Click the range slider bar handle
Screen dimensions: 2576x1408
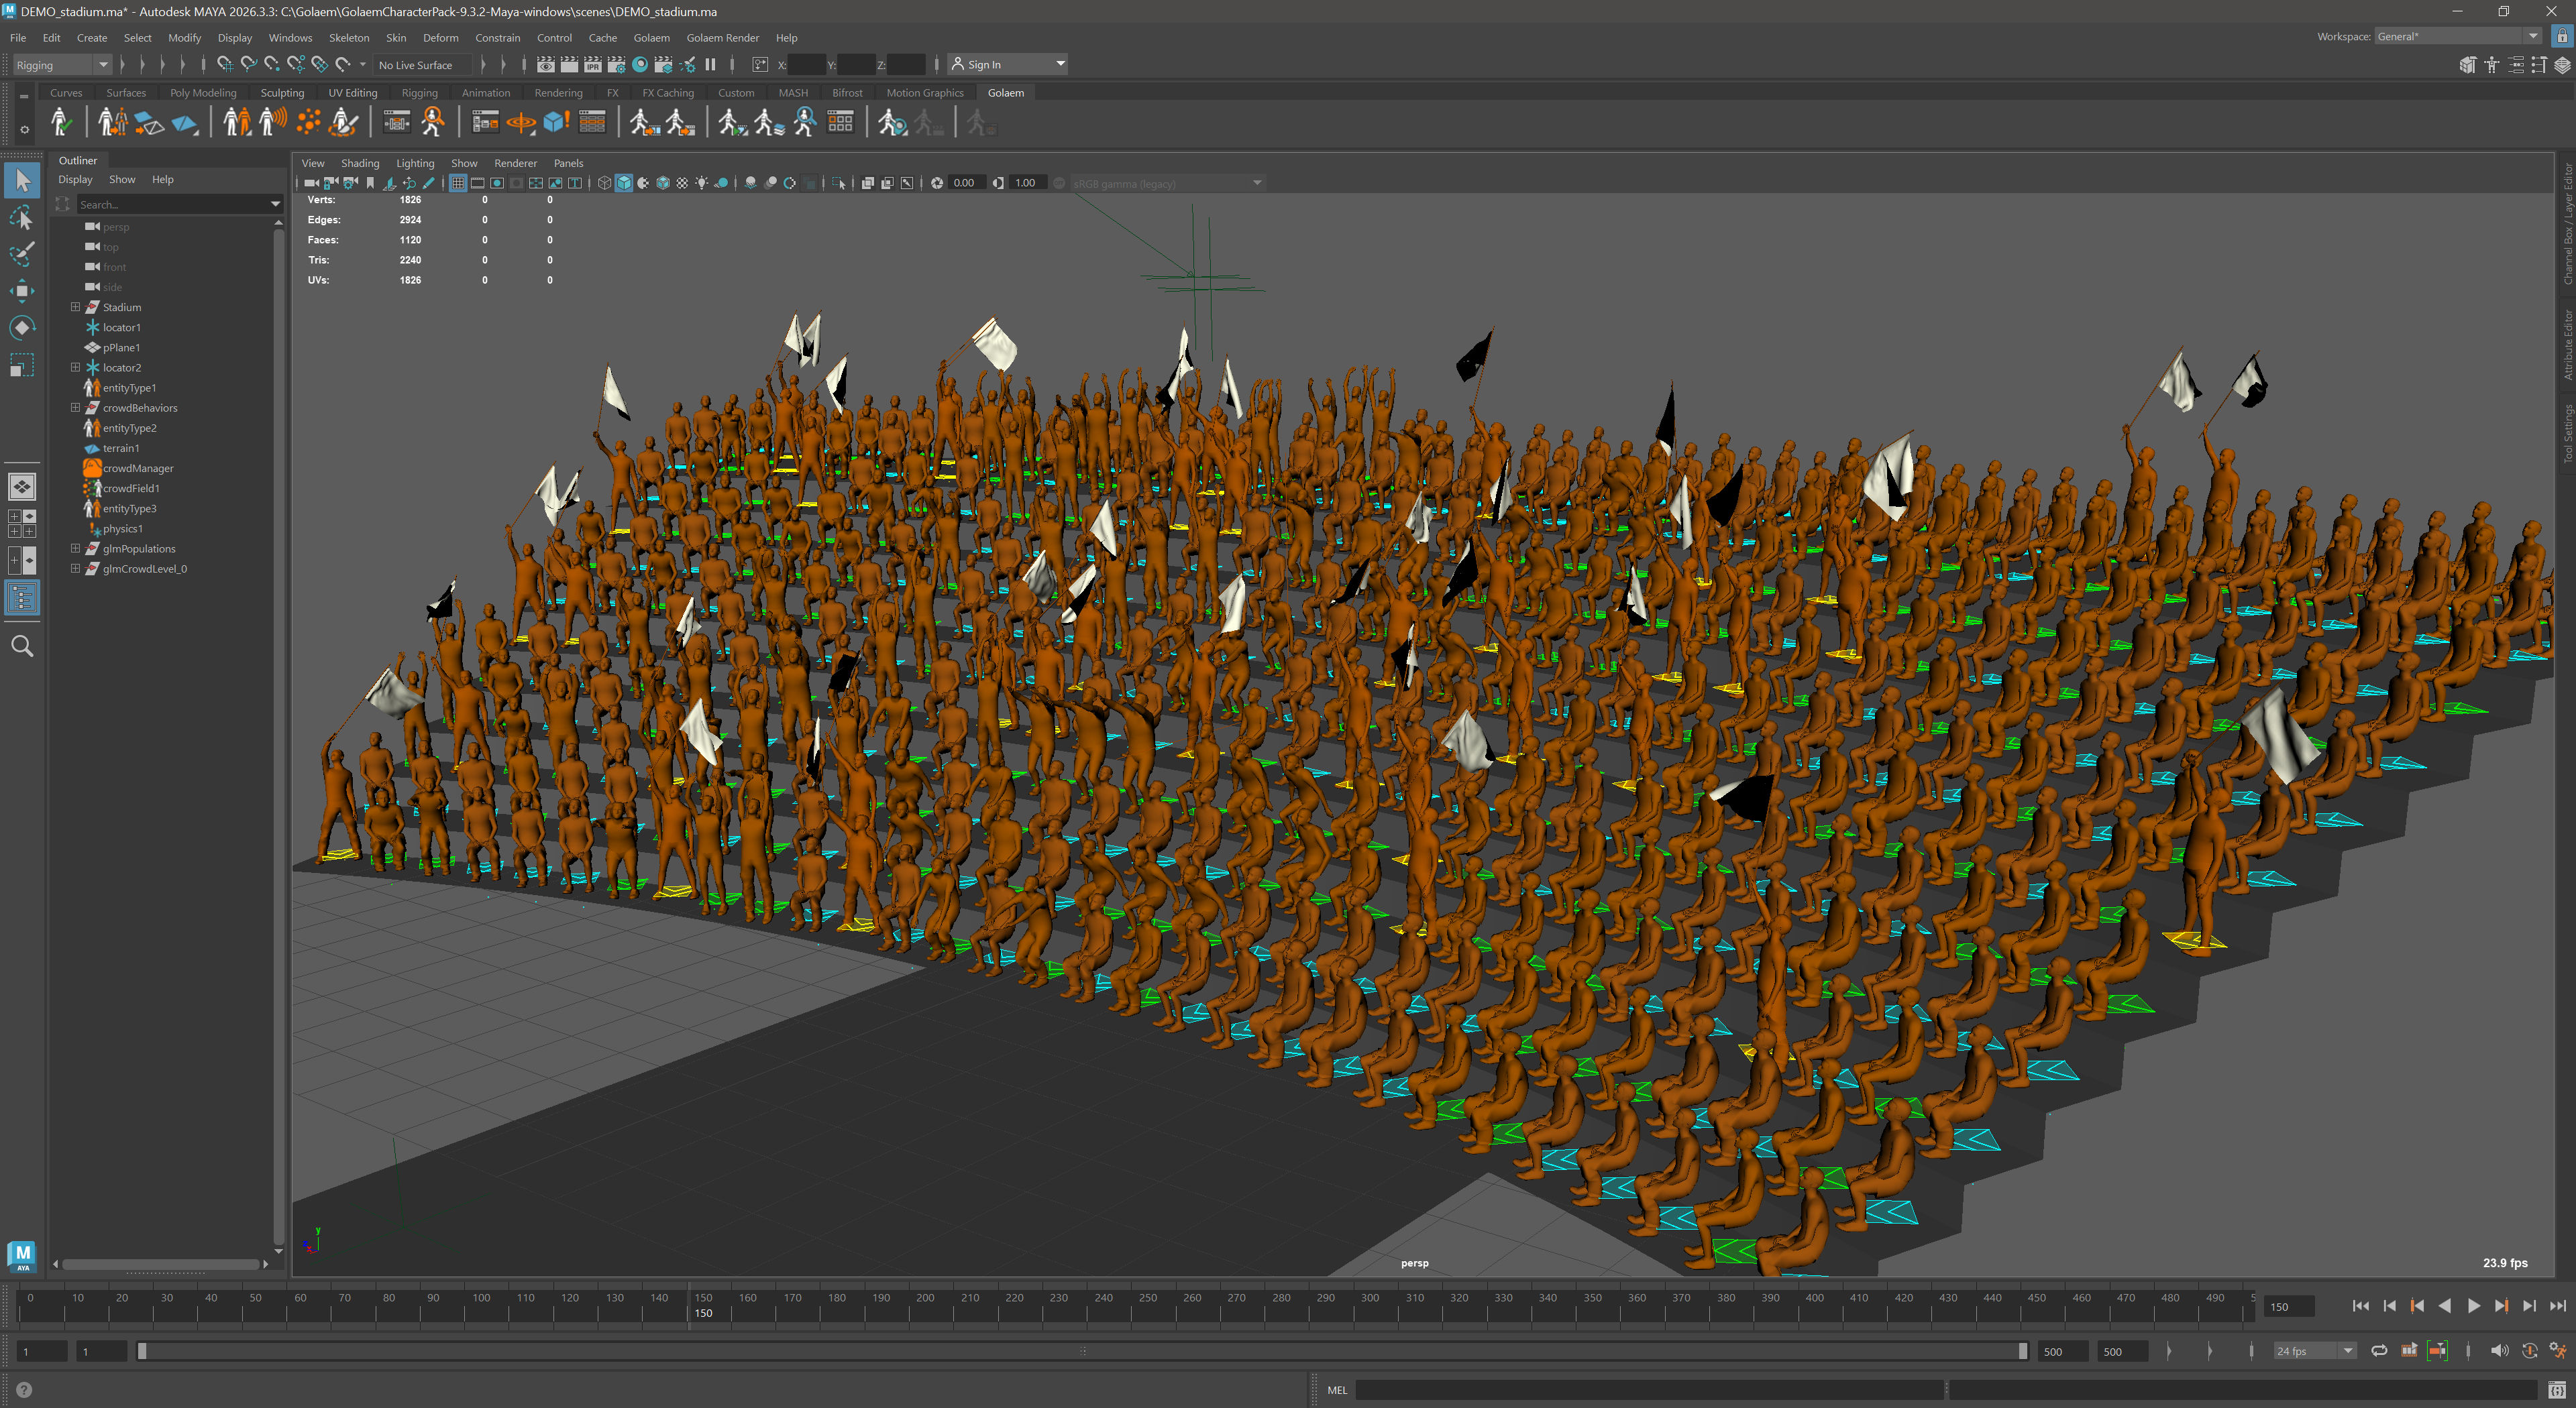(x=1082, y=1351)
